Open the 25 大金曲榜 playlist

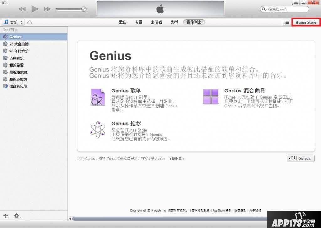(34, 44)
